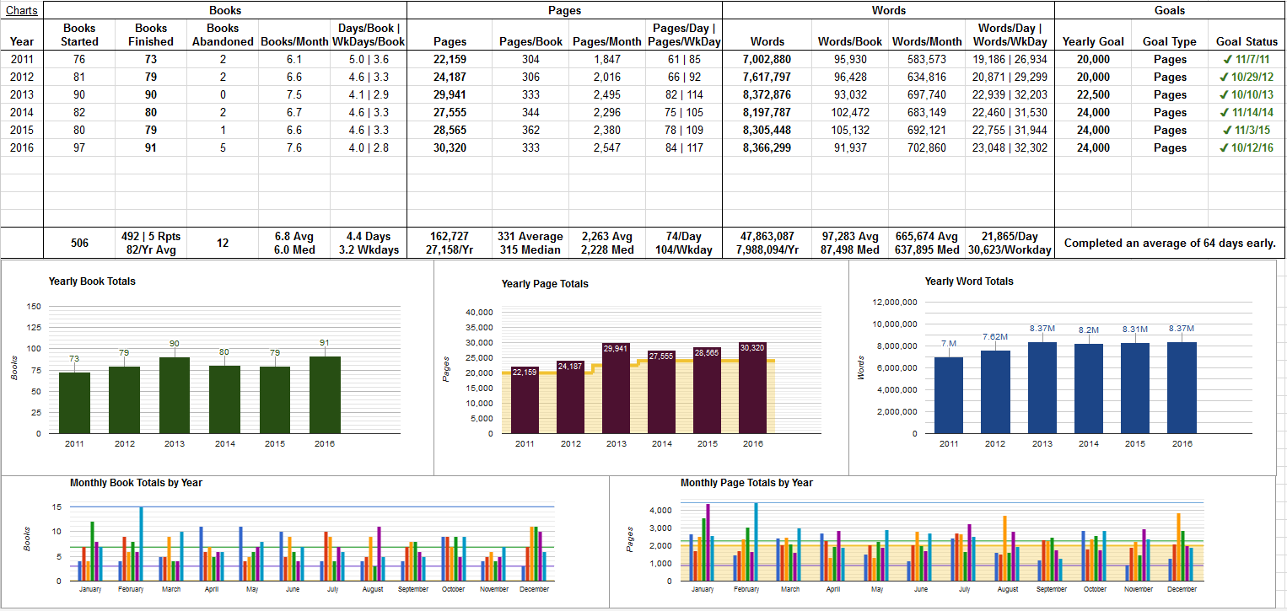Screen dimensions: 1287x611
Task: Select goal status cell 11/3/15
Action: (1247, 130)
